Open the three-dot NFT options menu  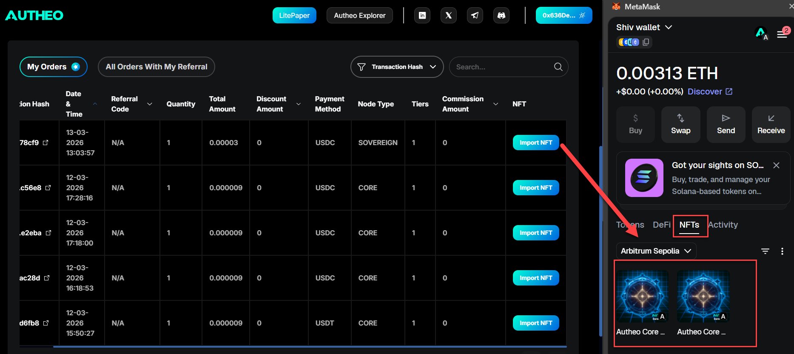(x=782, y=251)
